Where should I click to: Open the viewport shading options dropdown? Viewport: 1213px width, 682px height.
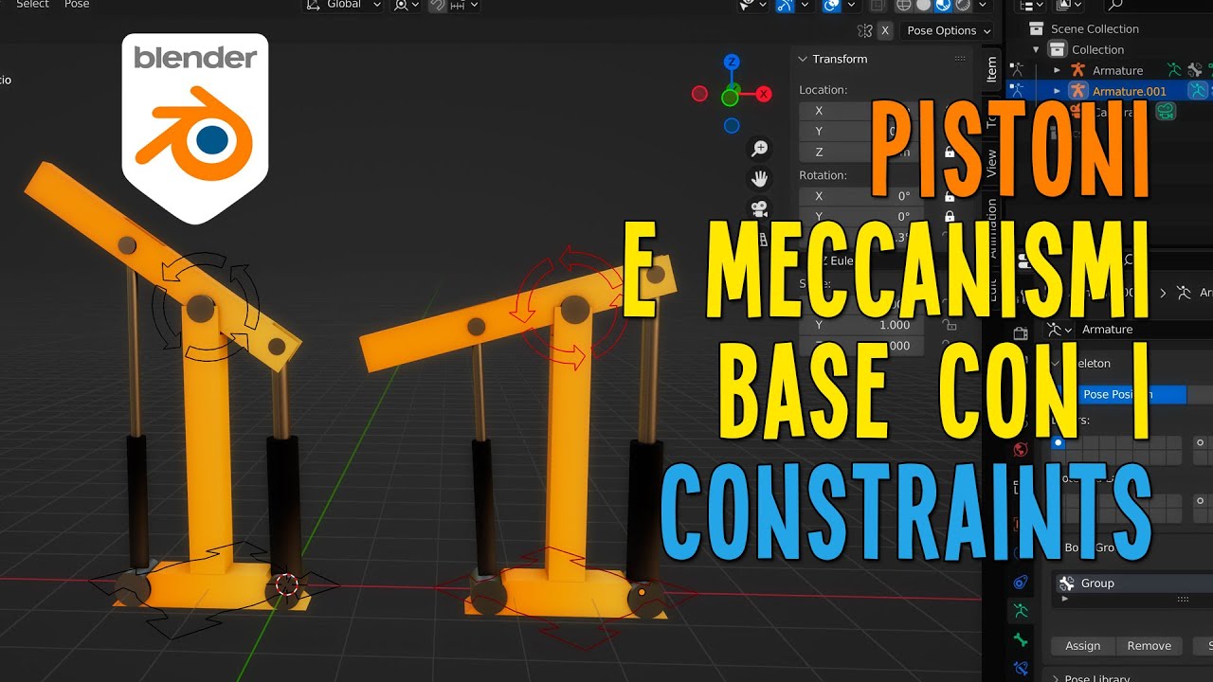click(983, 5)
